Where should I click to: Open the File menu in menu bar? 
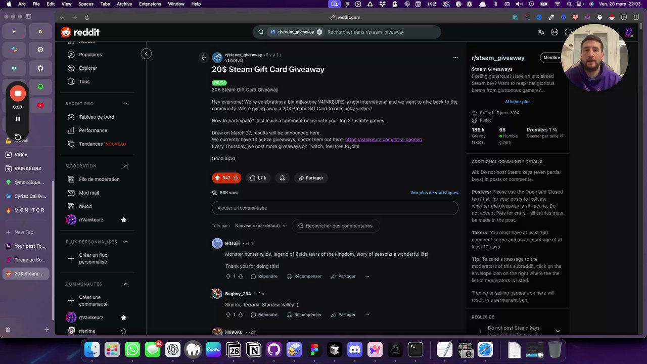coord(36,4)
